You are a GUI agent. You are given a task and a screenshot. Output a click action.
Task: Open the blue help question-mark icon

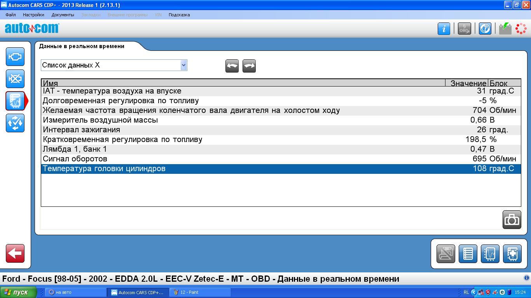(485, 29)
